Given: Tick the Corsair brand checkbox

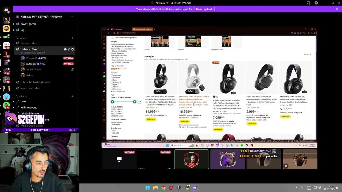Looking at the screenshot, I should (112, 87).
